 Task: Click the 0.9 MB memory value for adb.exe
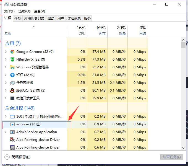click(100, 124)
